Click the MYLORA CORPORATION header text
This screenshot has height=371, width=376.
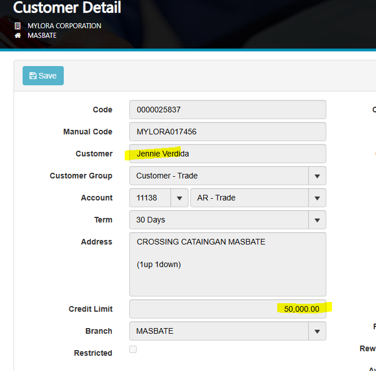tap(64, 26)
